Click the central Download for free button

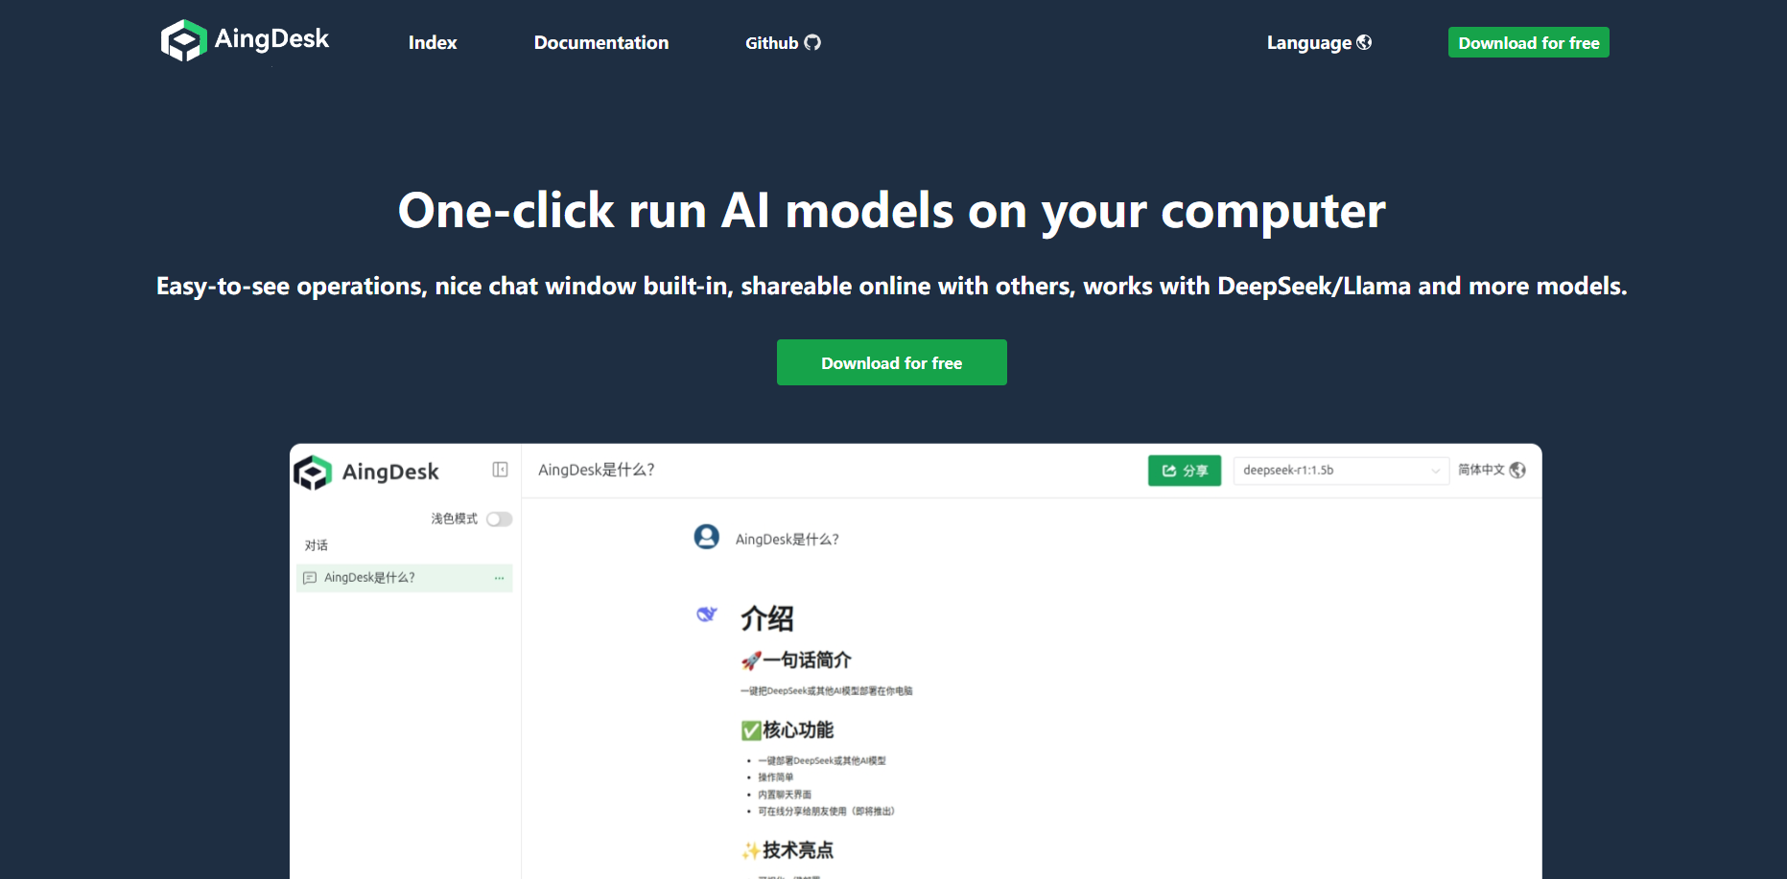click(892, 362)
